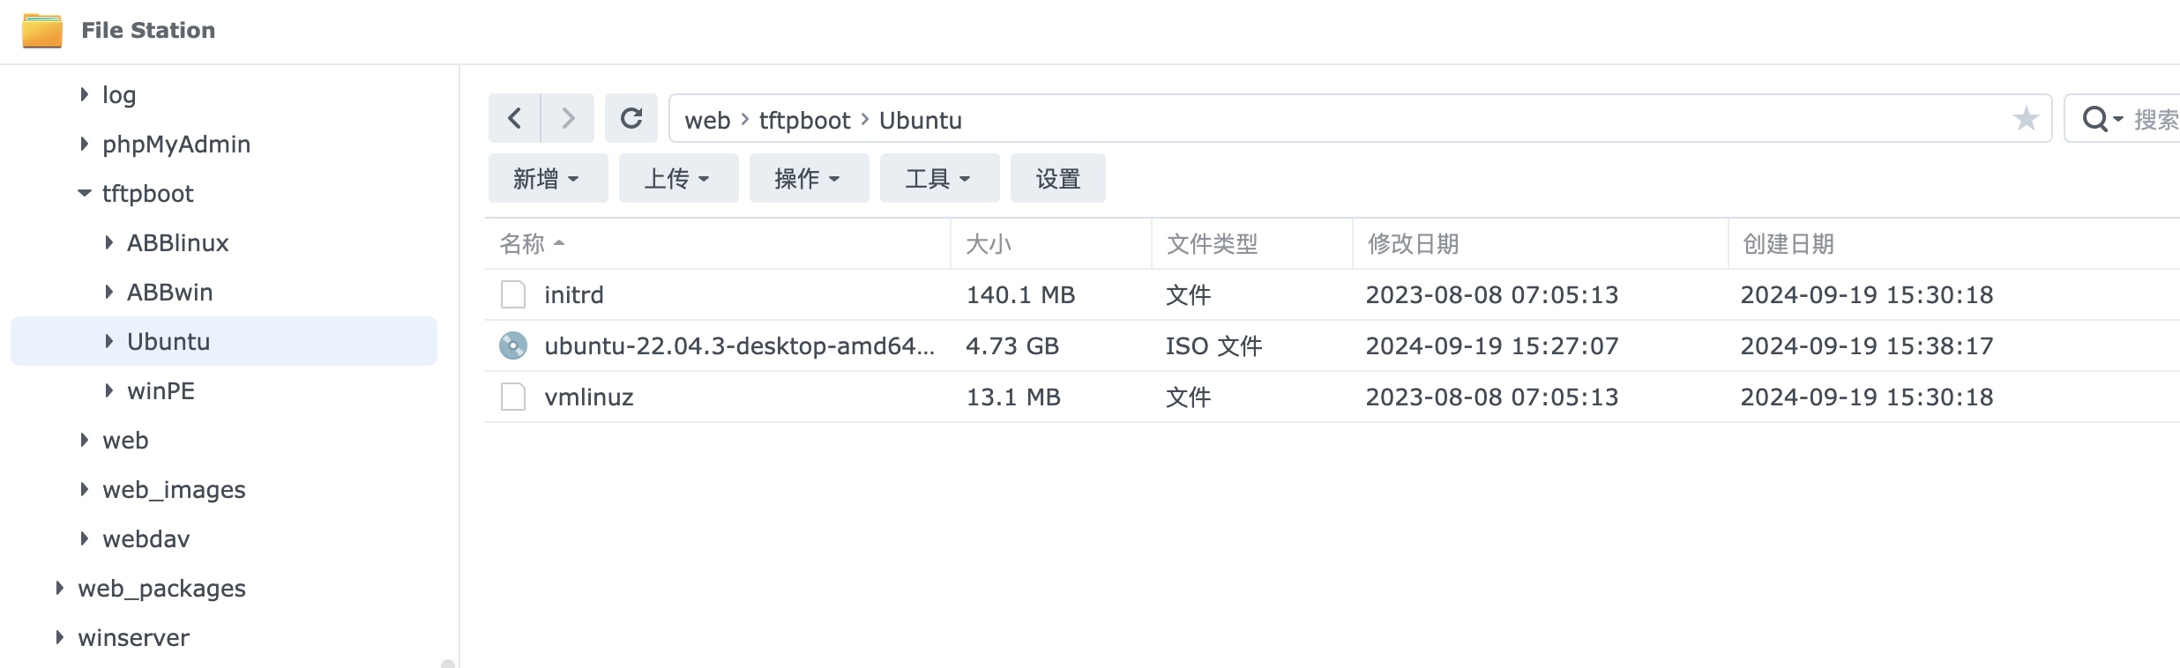Select the ABBlinux folder in tree

[x=177, y=242]
